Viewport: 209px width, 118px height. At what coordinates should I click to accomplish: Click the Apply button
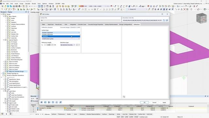[164, 102]
